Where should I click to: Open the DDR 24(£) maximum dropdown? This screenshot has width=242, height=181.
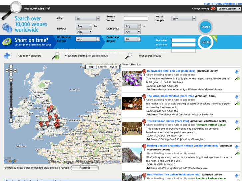pyautogui.click(x=132, y=32)
